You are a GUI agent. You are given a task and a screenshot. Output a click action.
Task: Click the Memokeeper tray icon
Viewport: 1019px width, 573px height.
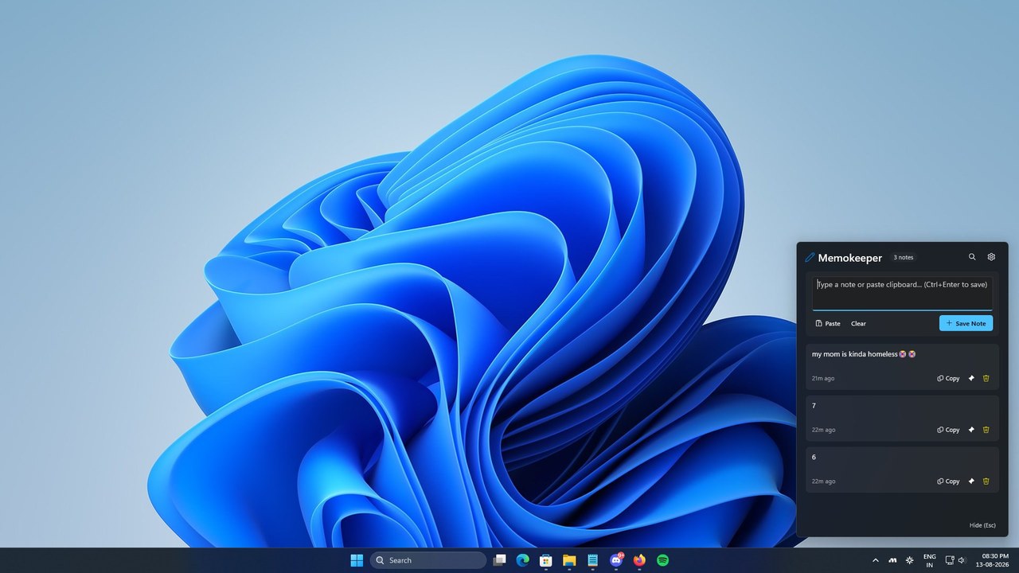pos(893,560)
